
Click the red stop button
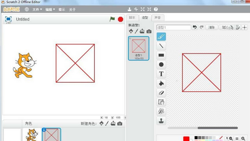coord(120,19)
